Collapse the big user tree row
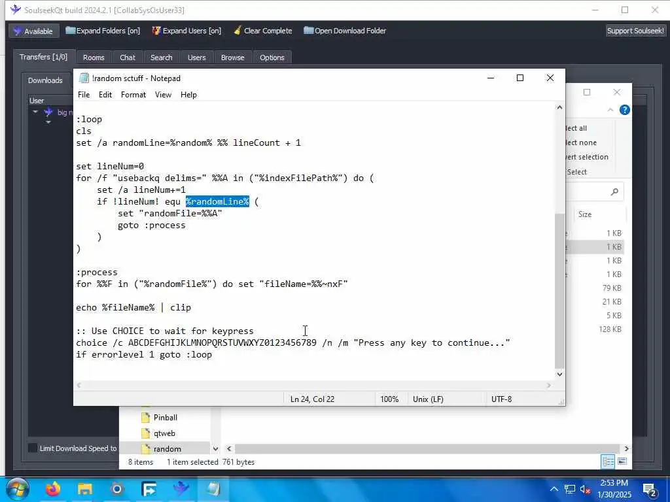 pos(35,112)
